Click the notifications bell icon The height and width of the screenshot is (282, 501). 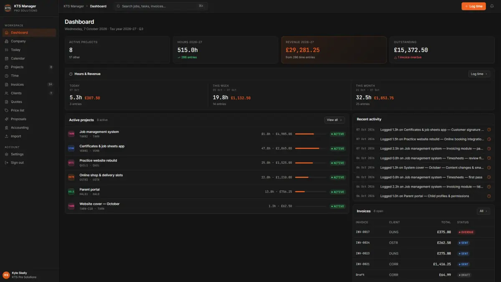[x=492, y=6]
